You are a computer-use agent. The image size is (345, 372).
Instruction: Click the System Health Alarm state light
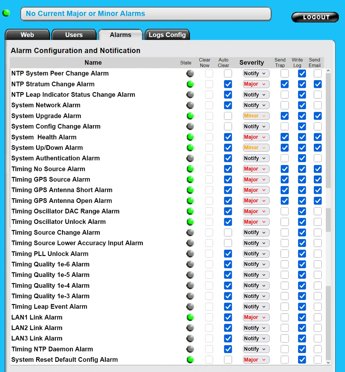point(190,137)
